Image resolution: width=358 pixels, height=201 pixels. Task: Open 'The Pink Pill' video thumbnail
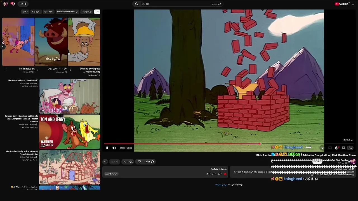pyautogui.click(x=70, y=96)
